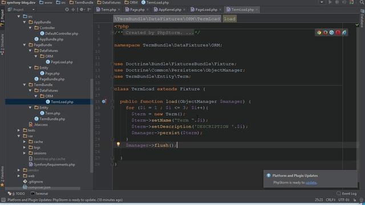Collapse the PageBundle folder
The image size is (365, 205).
25,45
